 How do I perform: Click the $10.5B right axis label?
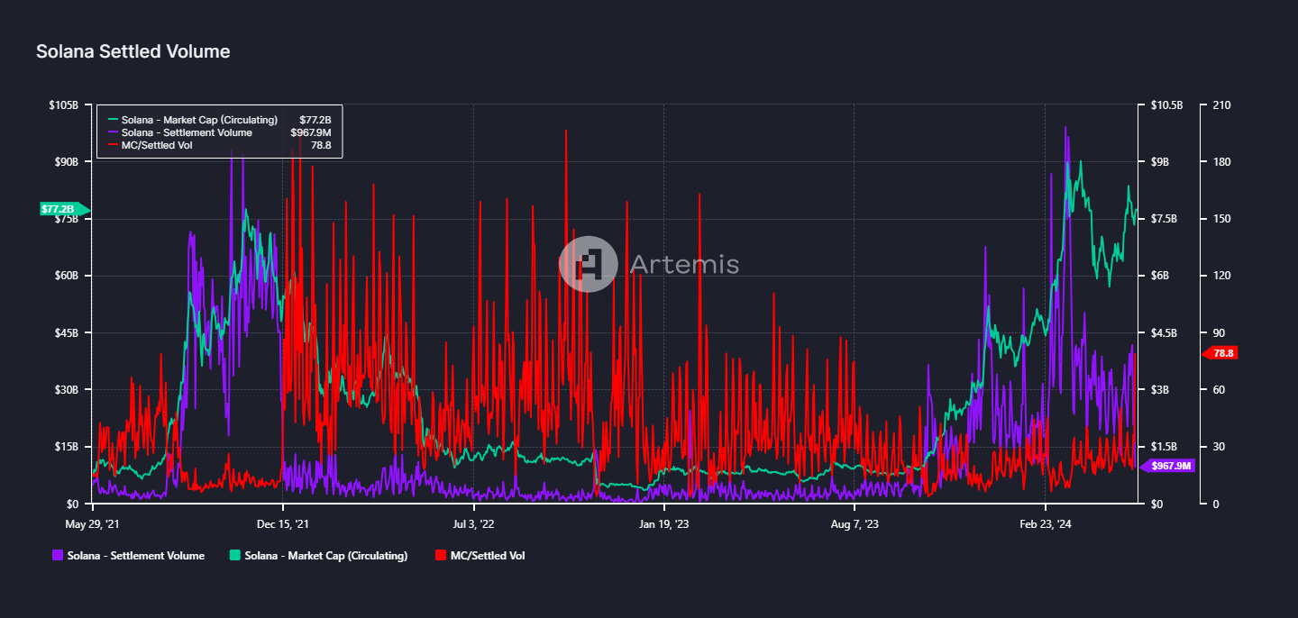1166,105
